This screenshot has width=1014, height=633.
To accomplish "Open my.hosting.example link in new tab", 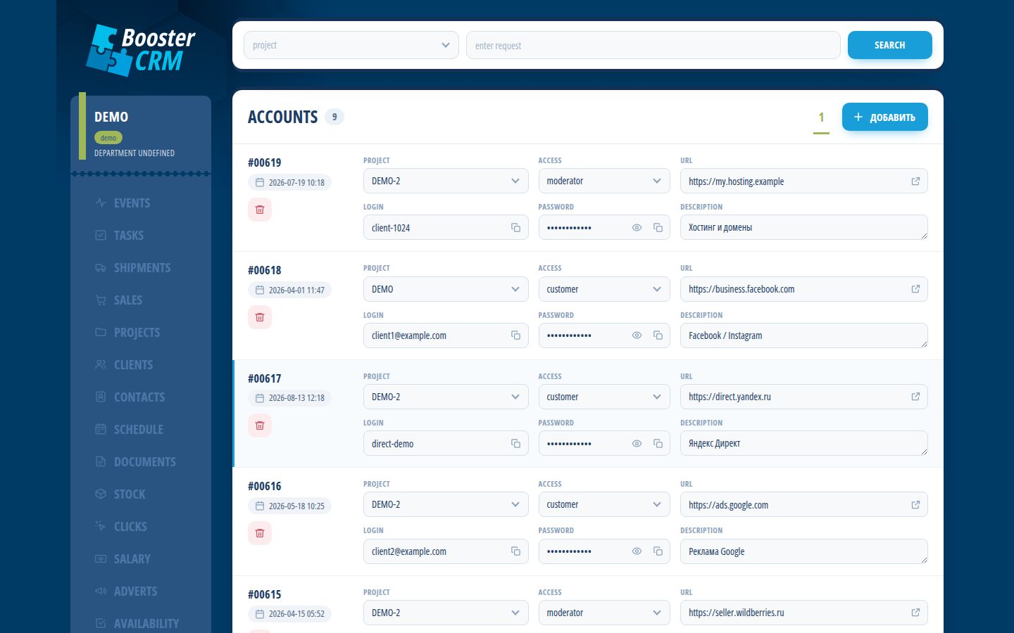I will tap(915, 181).
